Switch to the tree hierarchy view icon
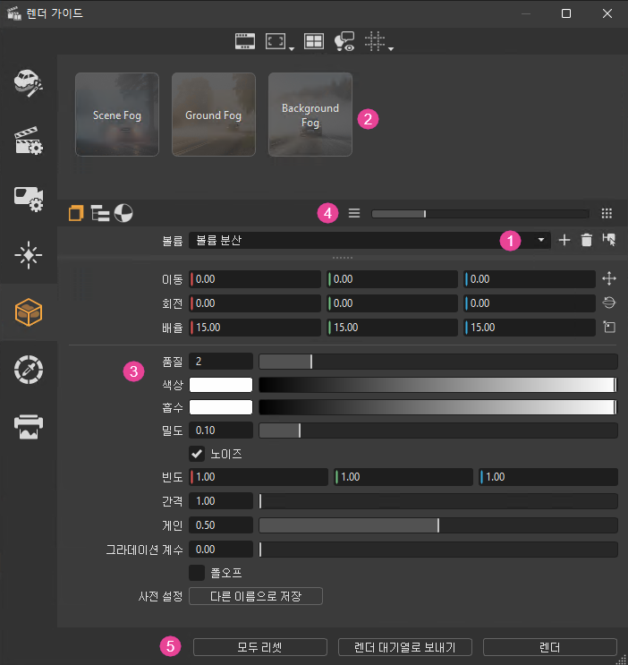 pos(100,213)
